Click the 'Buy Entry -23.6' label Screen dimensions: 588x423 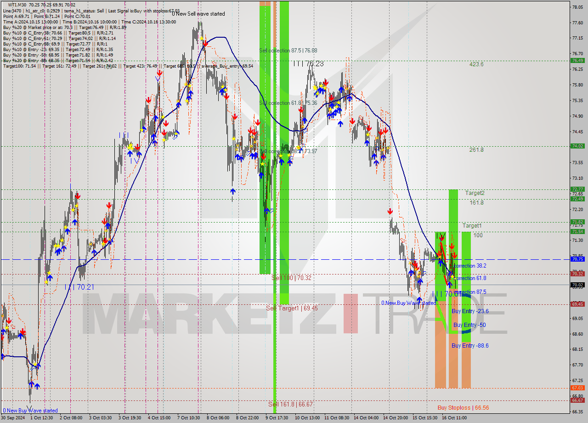point(470,311)
